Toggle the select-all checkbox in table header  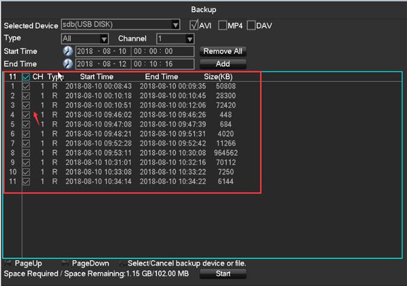[x=26, y=77]
